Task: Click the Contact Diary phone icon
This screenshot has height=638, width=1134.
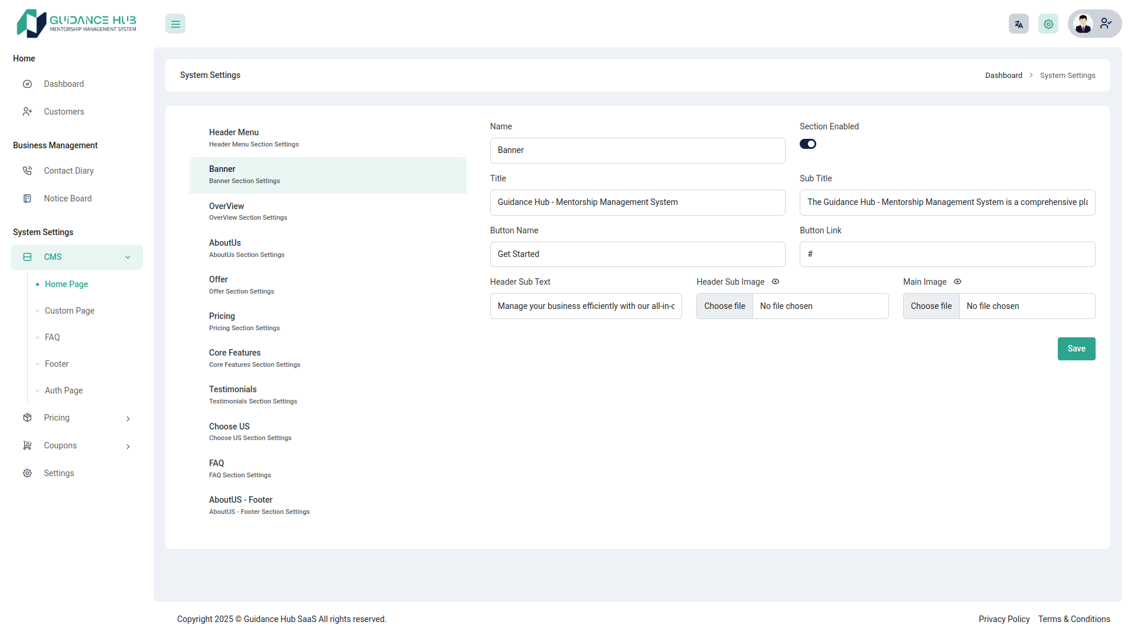Action: coord(27,170)
